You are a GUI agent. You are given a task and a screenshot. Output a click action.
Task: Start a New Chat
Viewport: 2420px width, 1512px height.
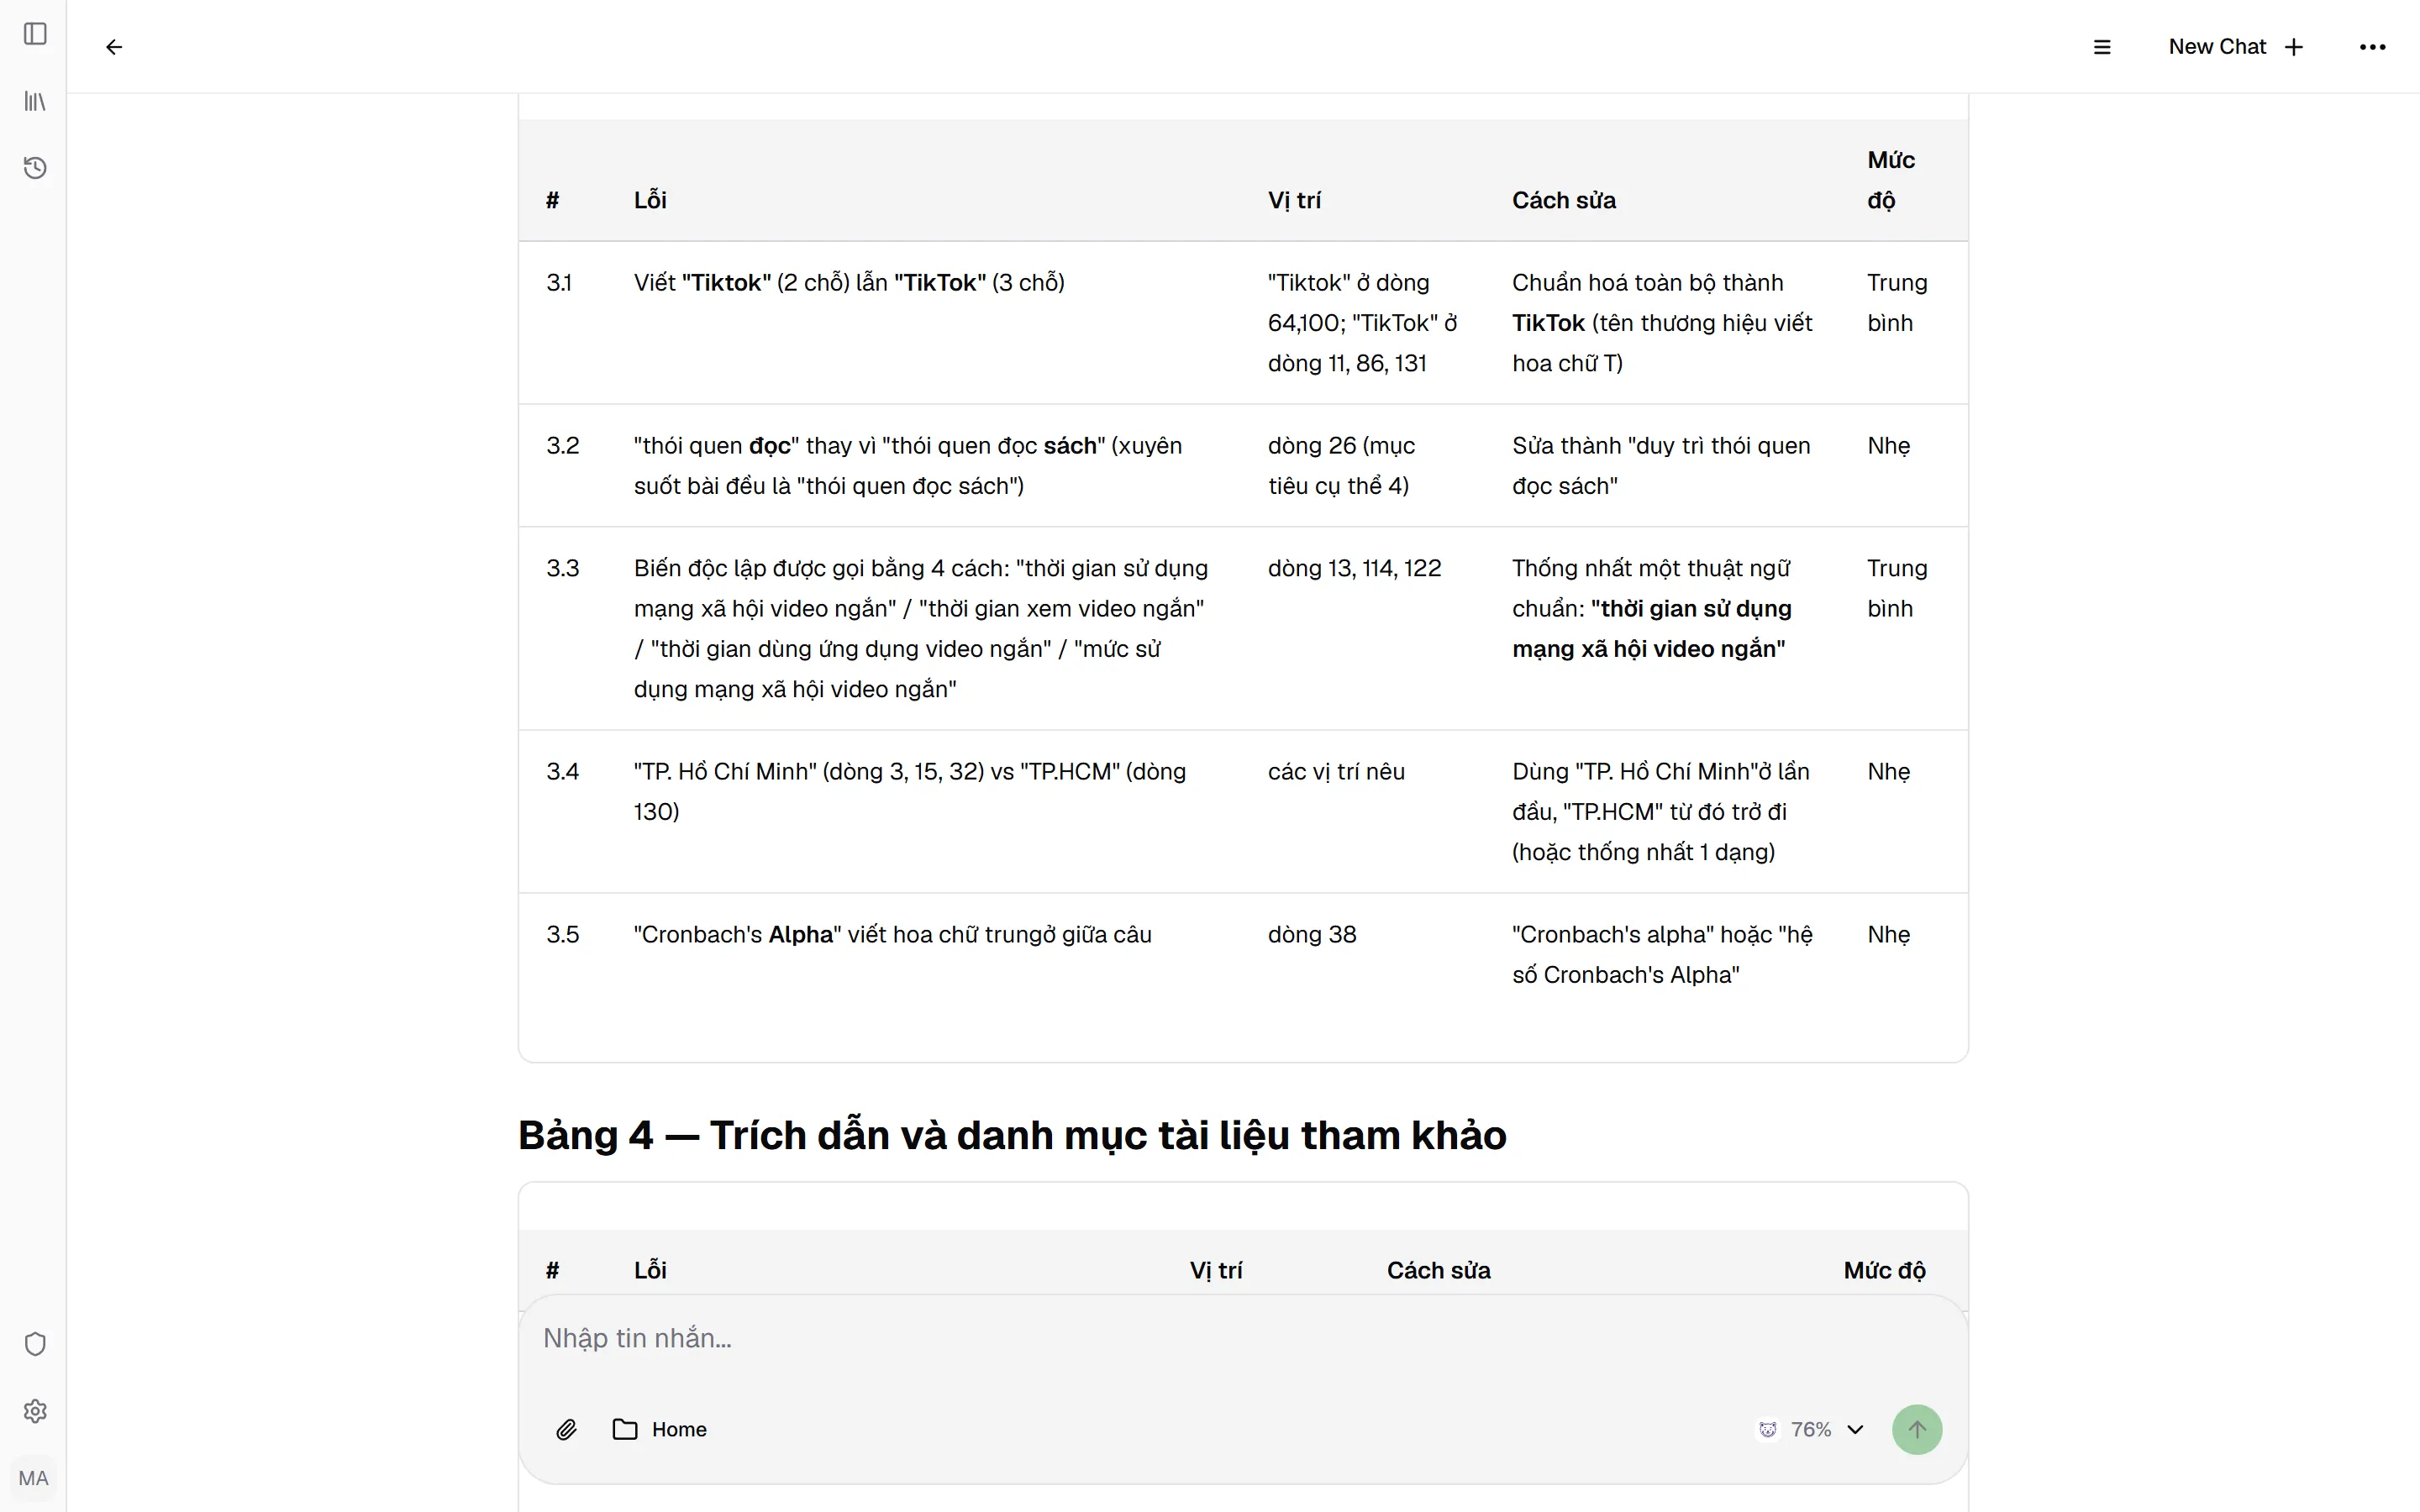pos(2236,47)
